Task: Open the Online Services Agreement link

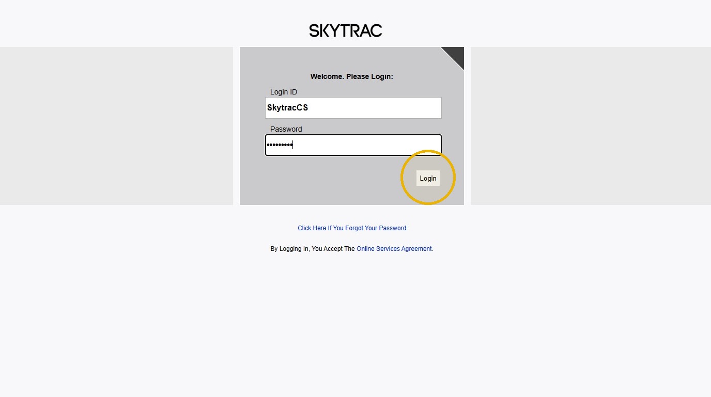Action: pos(395,249)
